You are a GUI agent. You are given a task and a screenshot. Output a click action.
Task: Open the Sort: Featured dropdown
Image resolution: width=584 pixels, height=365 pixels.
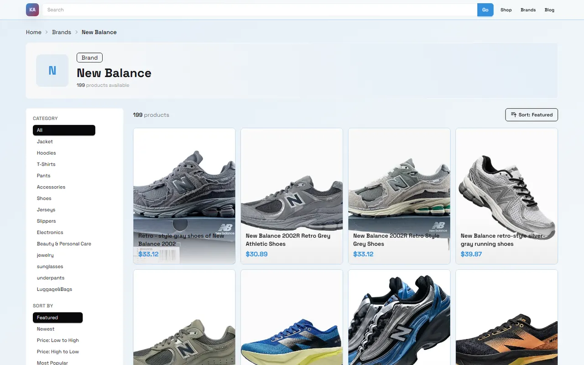[x=532, y=115]
